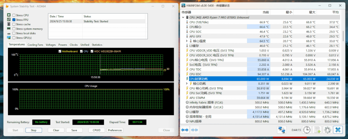Image resolution: width=348 pixels, height=139 pixels.
Task: Click the log file with plus icon
Action: click(317, 130)
